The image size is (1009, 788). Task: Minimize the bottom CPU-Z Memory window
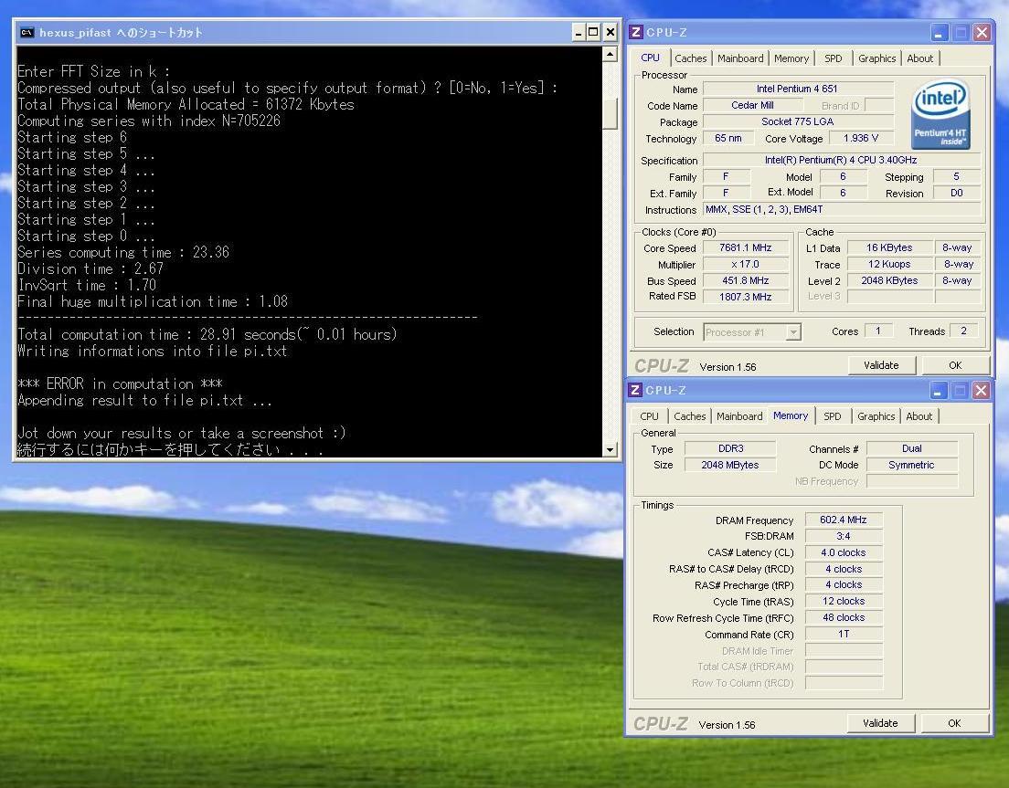[x=939, y=390]
